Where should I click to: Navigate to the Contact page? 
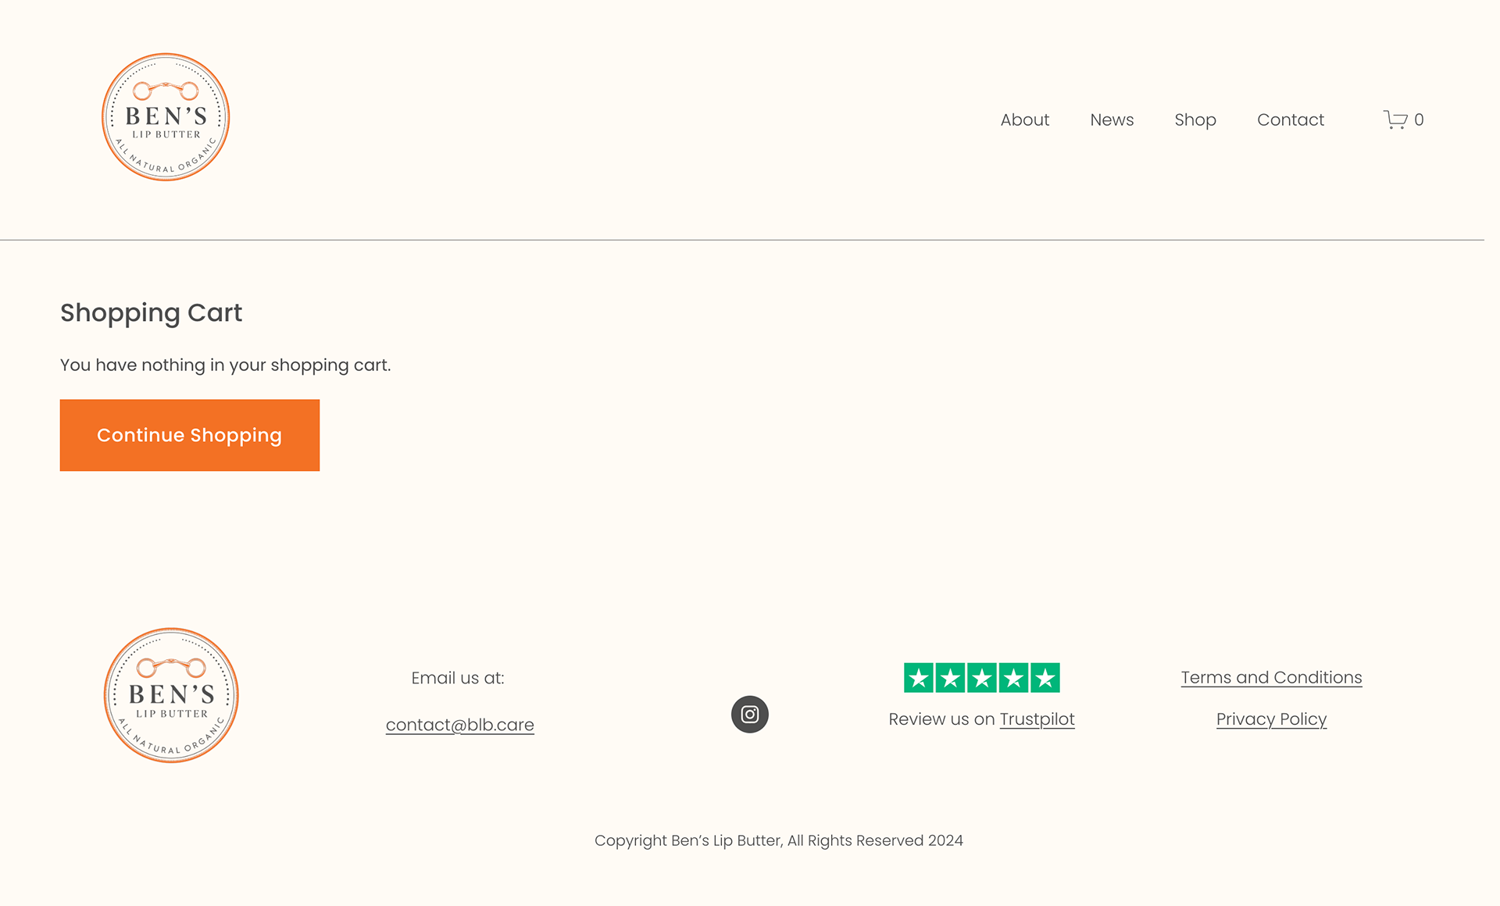pyautogui.click(x=1290, y=119)
